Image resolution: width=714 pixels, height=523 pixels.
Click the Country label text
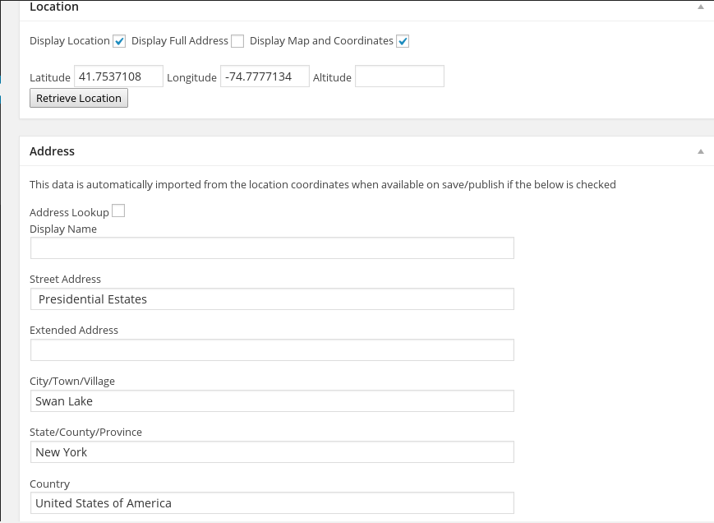coord(49,484)
